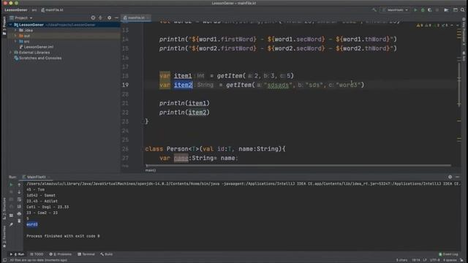
Task: Jump up the stack trace in Run panel
Action: tap(19, 185)
